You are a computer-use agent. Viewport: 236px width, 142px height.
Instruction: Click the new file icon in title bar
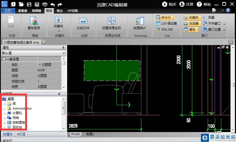pos(13,4)
